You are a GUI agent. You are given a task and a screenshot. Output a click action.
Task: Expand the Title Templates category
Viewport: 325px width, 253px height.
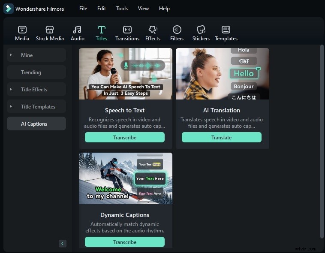point(11,107)
